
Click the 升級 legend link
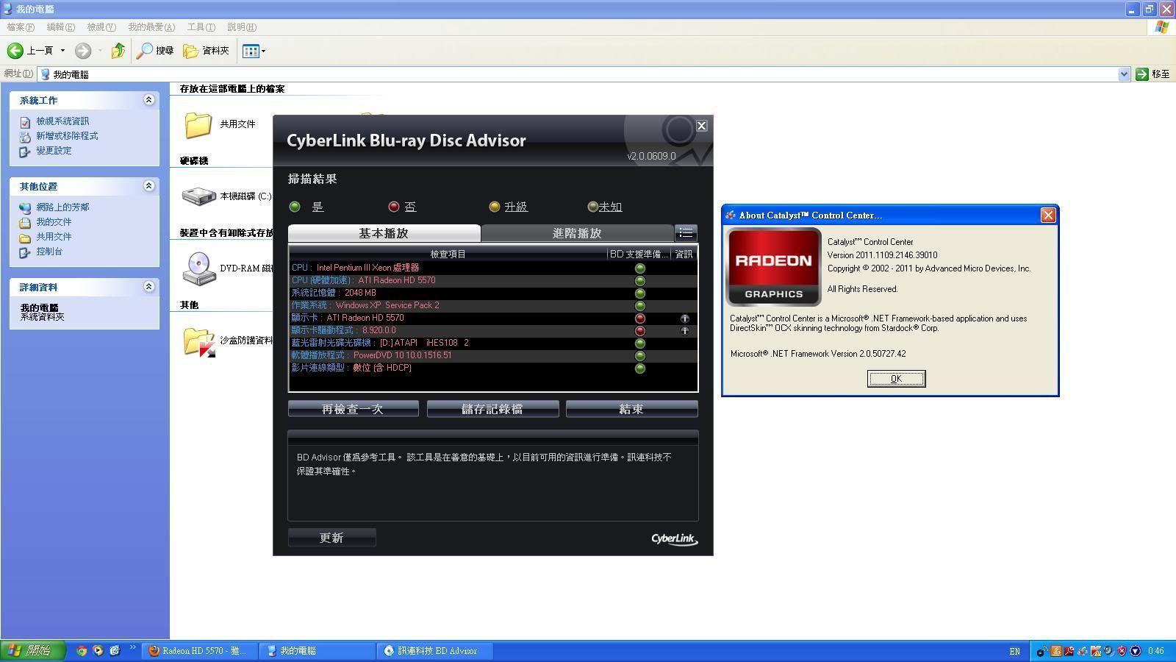pos(516,207)
